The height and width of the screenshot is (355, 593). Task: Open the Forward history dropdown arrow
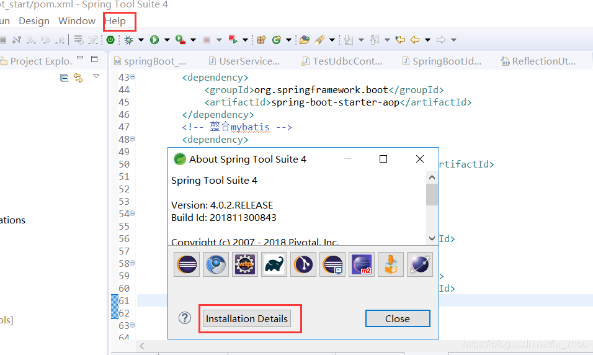(x=453, y=40)
